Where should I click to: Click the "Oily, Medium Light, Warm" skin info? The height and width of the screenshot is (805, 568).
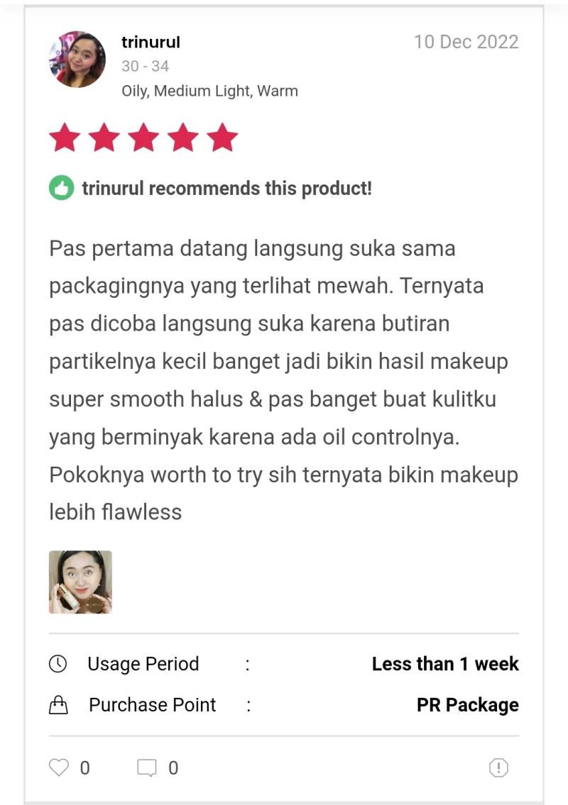209,91
